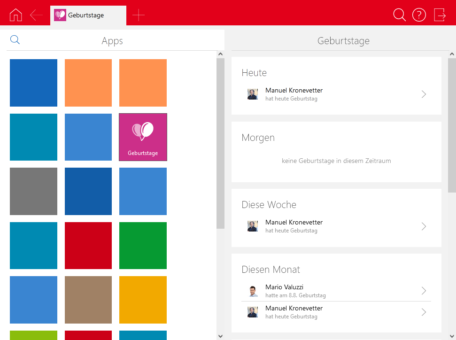456x340 pixels.
Task: Open the pink Geburtstage app tile
Action: [x=143, y=137]
